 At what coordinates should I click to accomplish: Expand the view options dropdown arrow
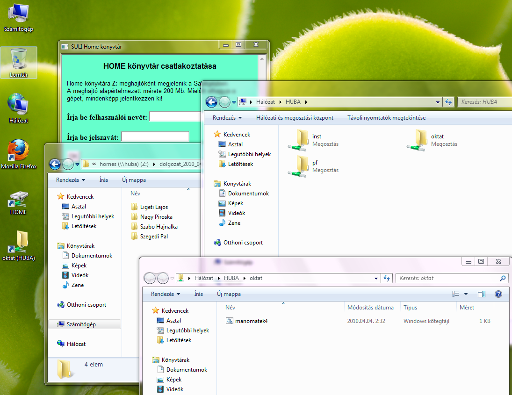click(466, 294)
